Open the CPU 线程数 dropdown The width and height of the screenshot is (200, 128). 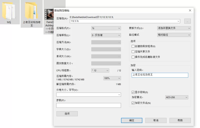(100, 71)
